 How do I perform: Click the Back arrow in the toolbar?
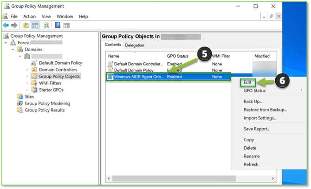pos(6,25)
